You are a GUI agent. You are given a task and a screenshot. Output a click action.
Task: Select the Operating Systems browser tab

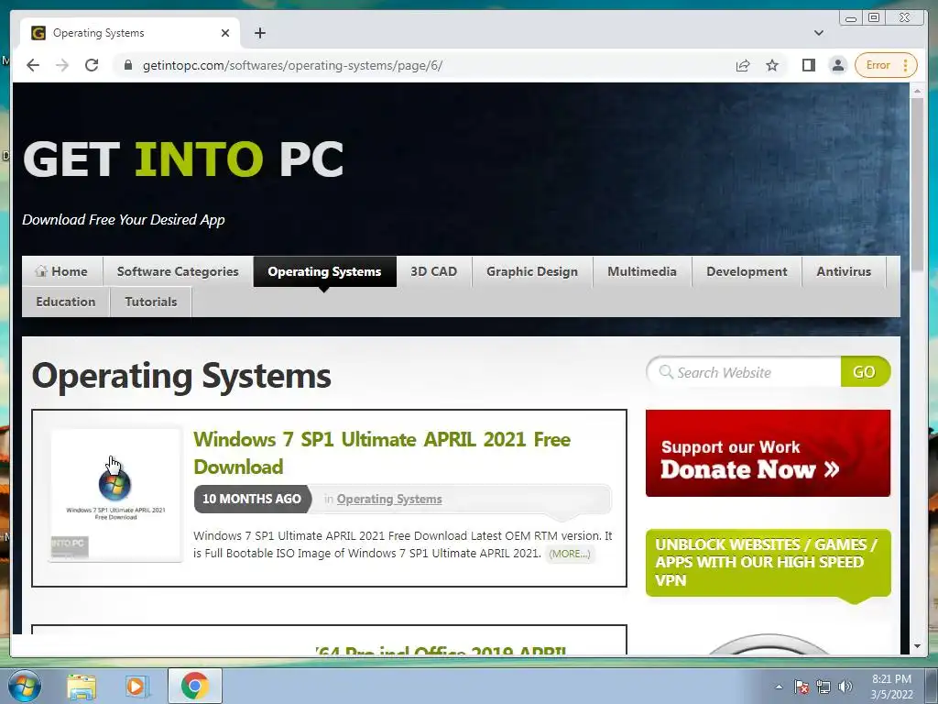point(130,33)
